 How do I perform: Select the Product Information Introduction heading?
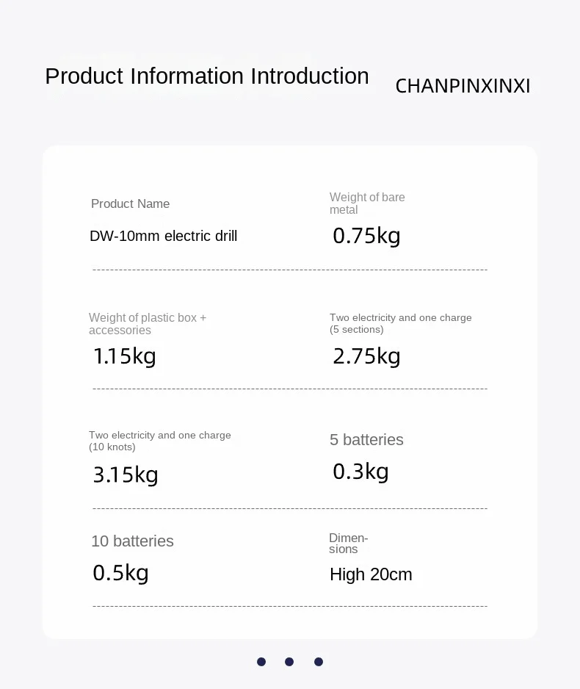(x=207, y=76)
